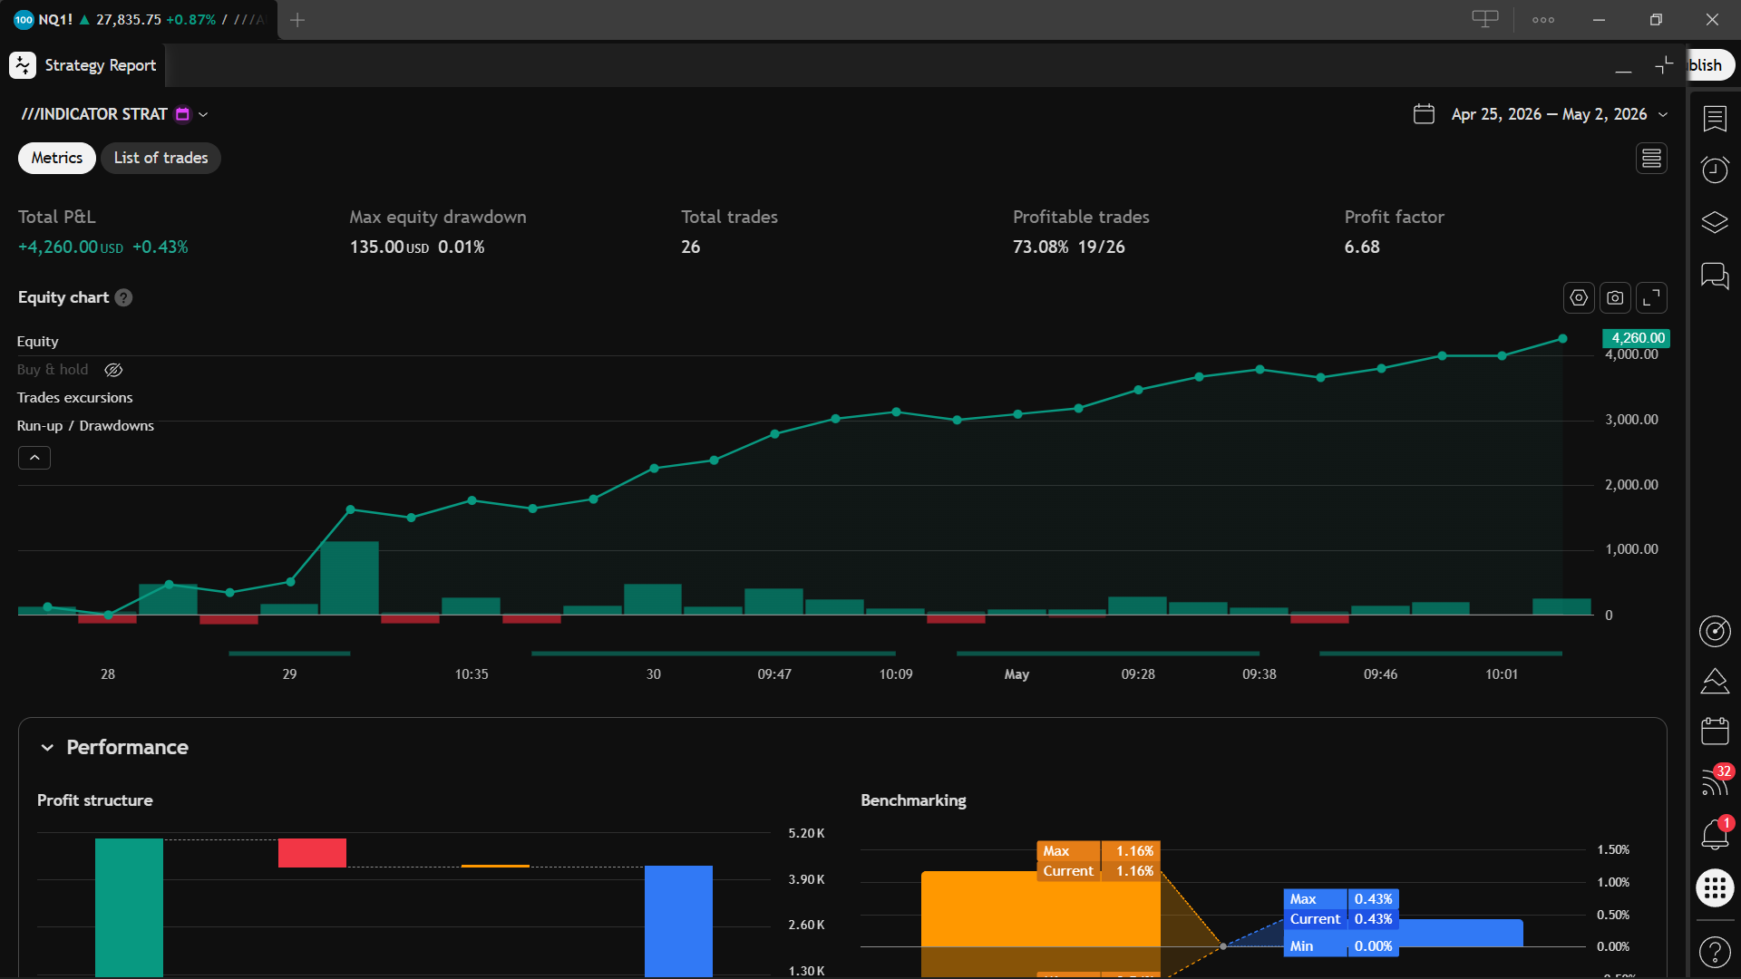Collapse the equity chart legend chevron
This screenshot has height=979, width=1741.
click(34, 458)
